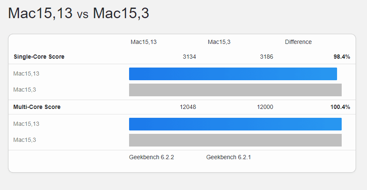Click the 100.4% difference value

pos(340,107)
